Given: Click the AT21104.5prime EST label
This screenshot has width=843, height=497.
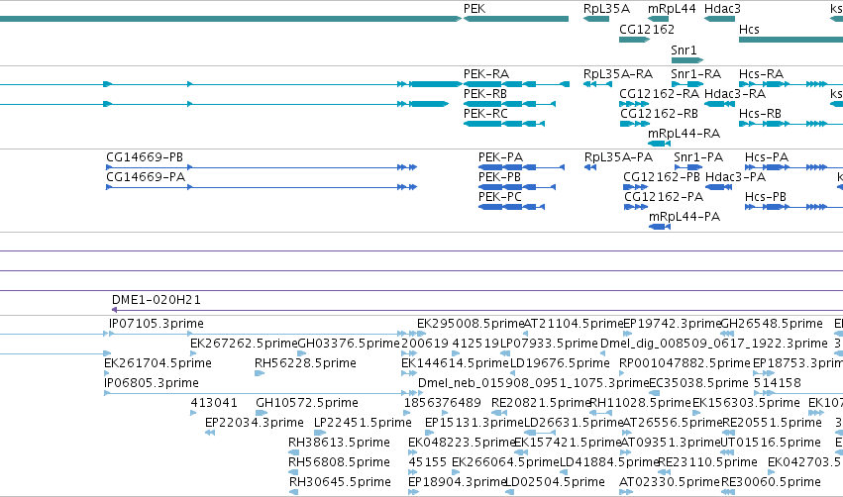Looking at the screenshot, I should point(574,324).
